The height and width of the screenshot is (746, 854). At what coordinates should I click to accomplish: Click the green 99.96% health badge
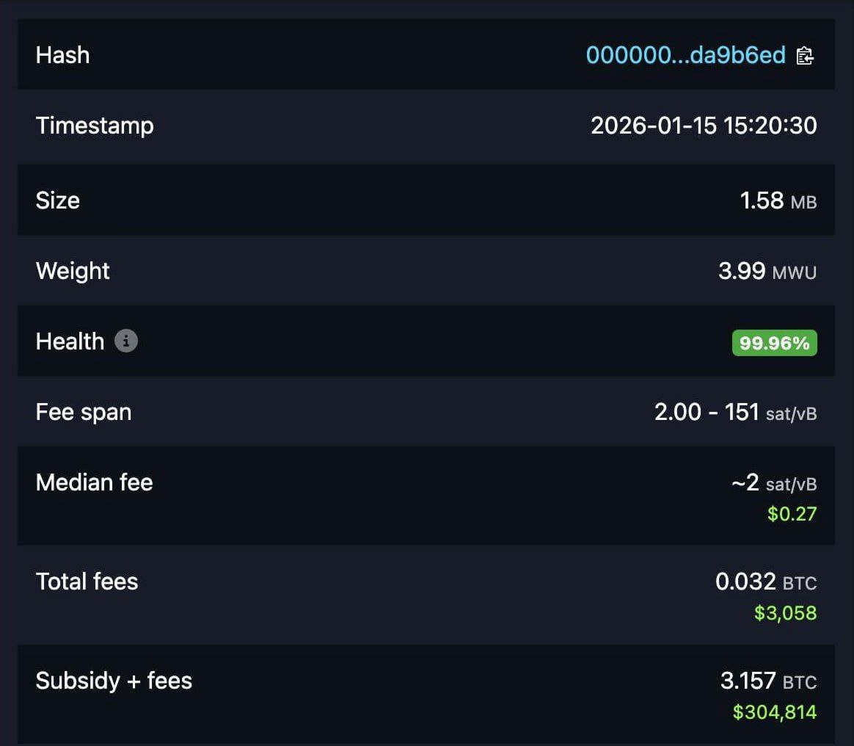click(774, 343)
